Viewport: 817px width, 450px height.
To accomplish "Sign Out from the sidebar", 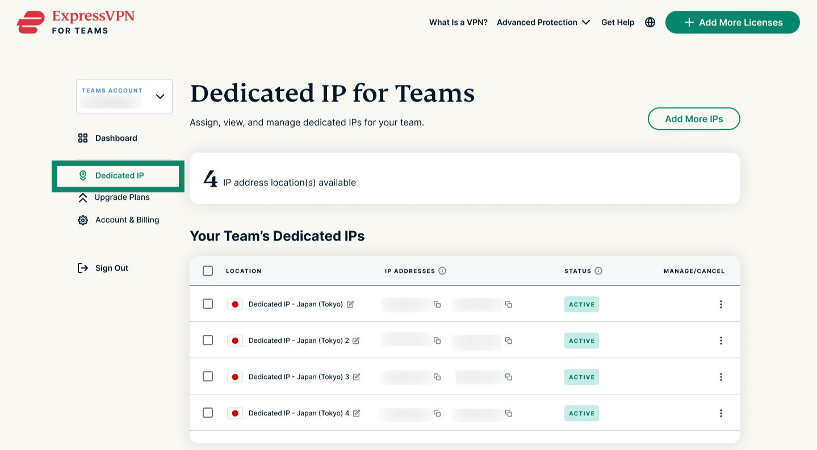I will coord(103,268).
